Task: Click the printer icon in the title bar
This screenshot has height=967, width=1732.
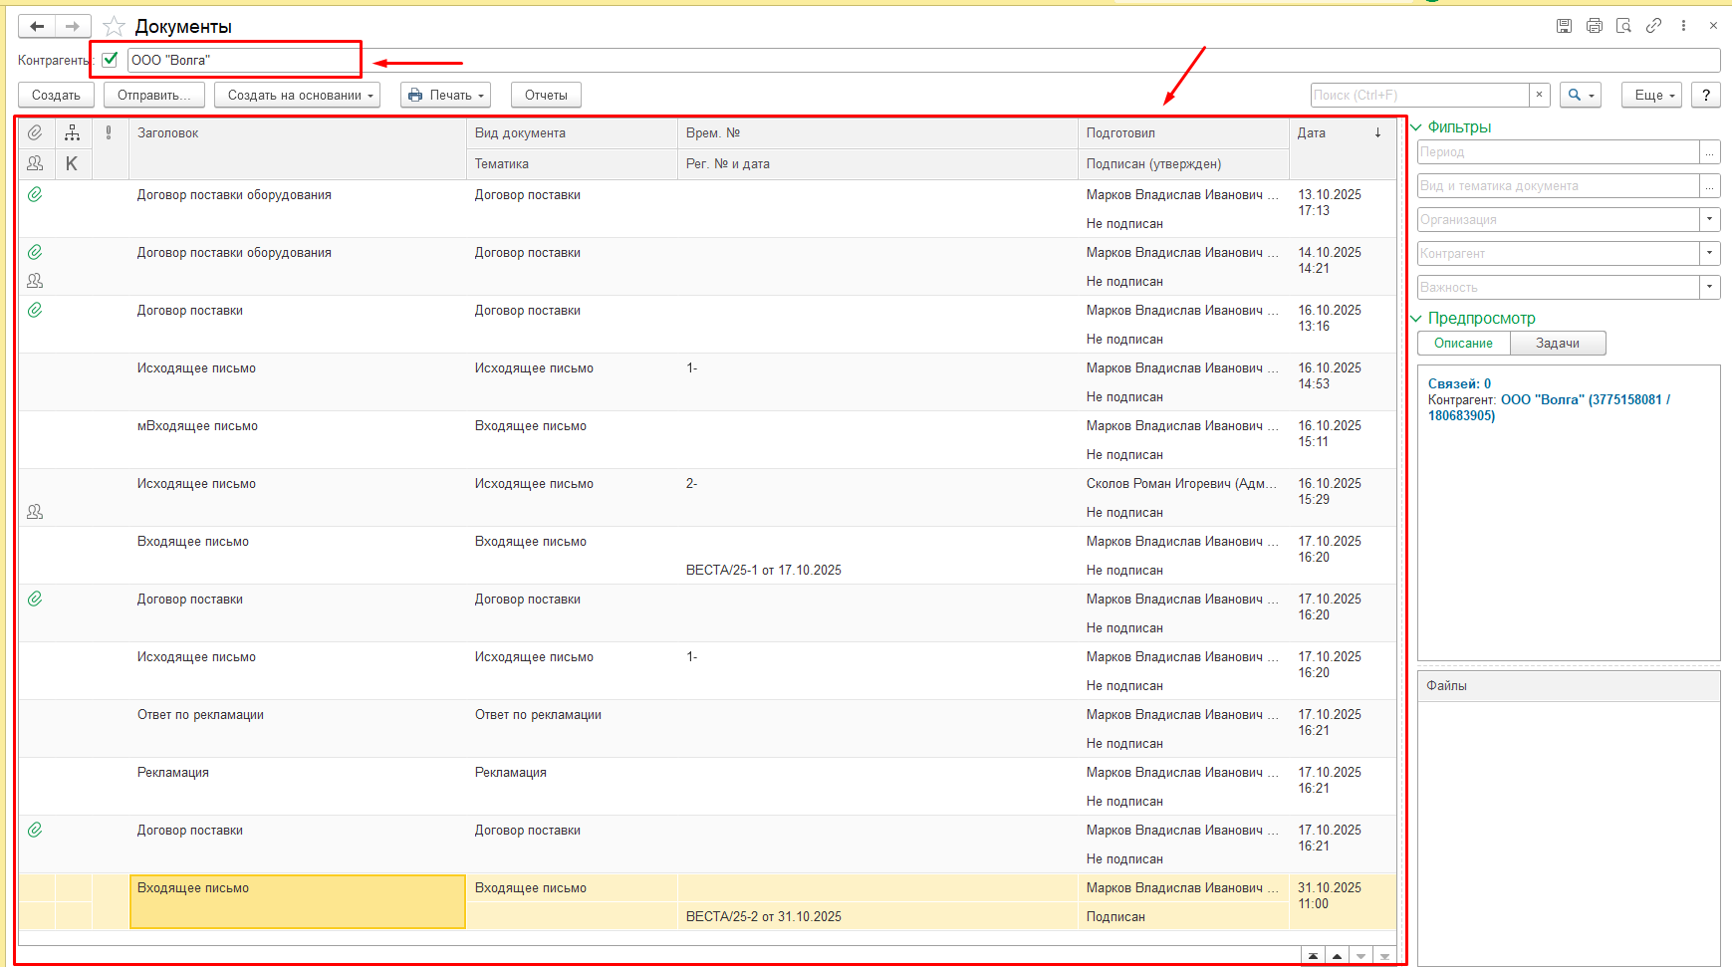Action: point(1594,26)
